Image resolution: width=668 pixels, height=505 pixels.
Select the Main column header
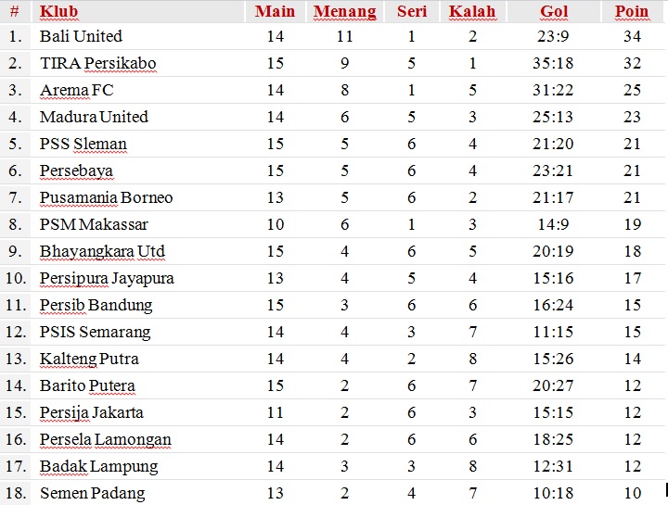(x=275, y=12)
